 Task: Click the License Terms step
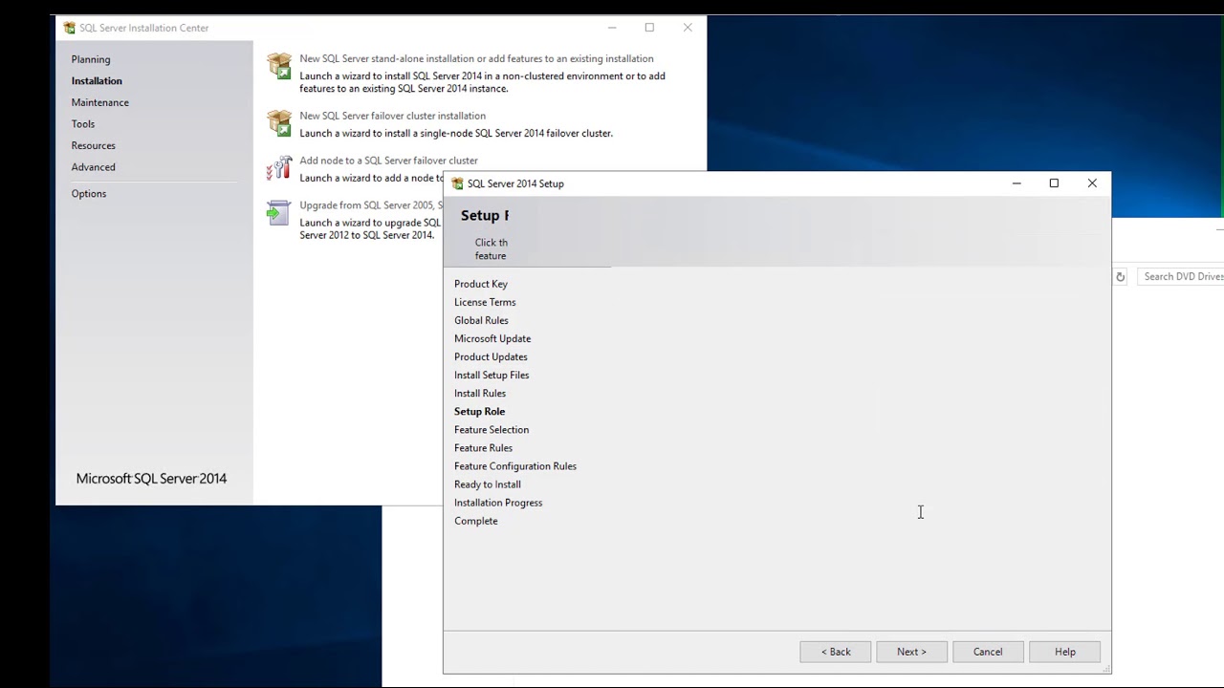485,302
